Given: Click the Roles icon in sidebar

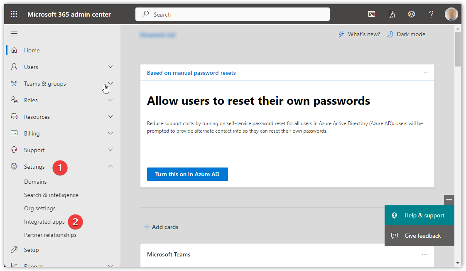Looking at the screenshot, I should point(14,100).
